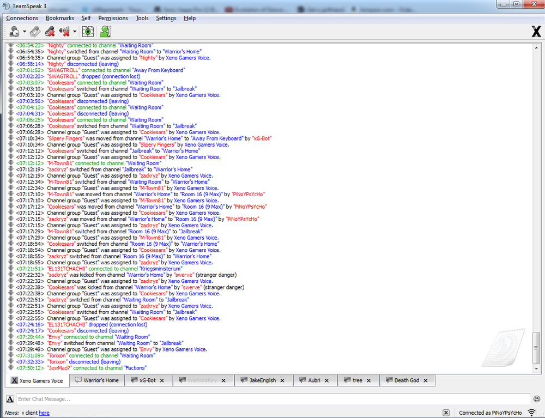545x418 pixels.
Task: Switch to the Xeno Gamers Voice tab
Action: click(x=37, y=381)
